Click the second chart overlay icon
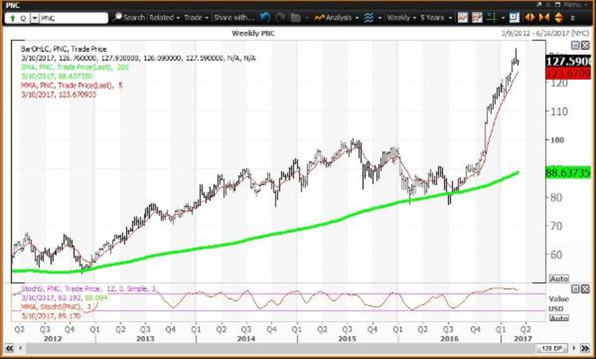596x359 pixels. [x=477, y=18]
